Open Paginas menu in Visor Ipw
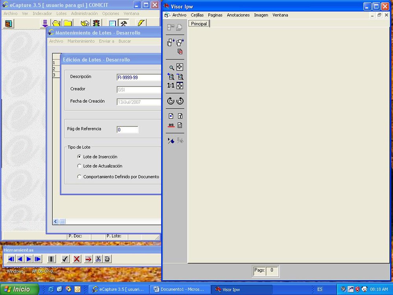The width and height of the screenshot is (393, 295). [215, 15]
